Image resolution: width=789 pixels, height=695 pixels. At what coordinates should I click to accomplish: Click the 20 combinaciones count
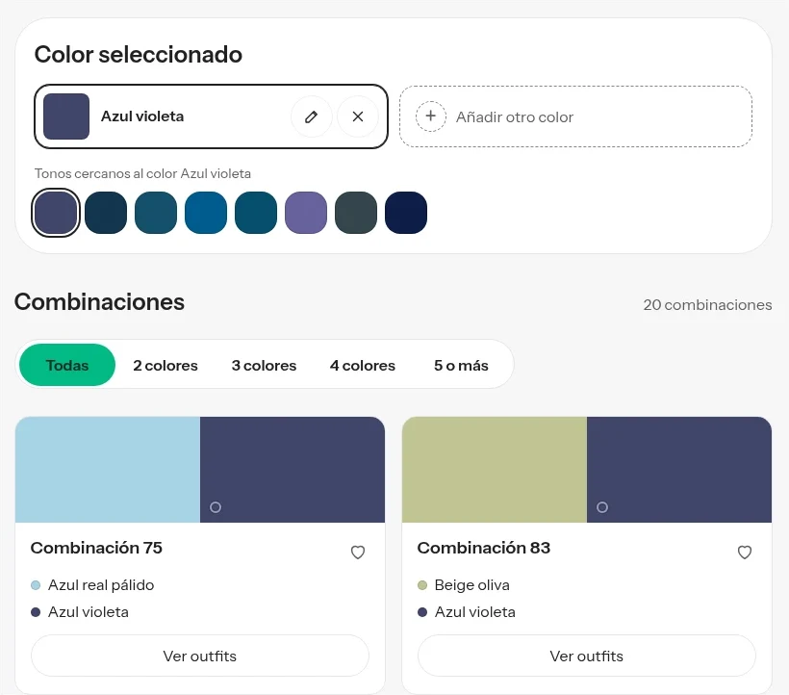707,304
